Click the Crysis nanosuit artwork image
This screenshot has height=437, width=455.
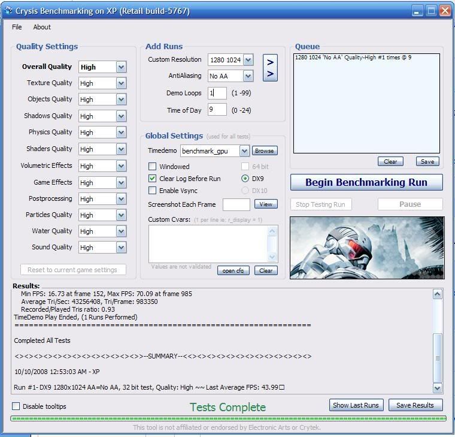(x=367, y=248)
